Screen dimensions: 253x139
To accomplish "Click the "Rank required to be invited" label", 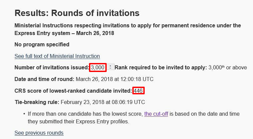I will [161, 67].
